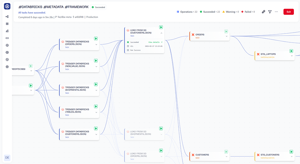The height and width of the screenshot is (164, 300).
Task: Expand Trigger Databricks (new_value.json) node
Action: pos(96,67)
